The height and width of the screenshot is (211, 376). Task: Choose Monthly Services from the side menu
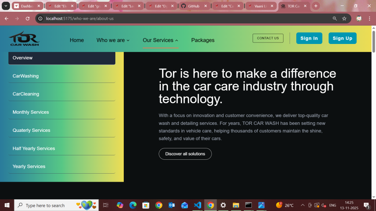point(31,112)
